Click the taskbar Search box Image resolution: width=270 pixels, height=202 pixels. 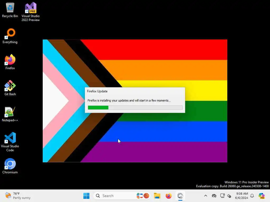pyautogui.click(x=122, y=196)
